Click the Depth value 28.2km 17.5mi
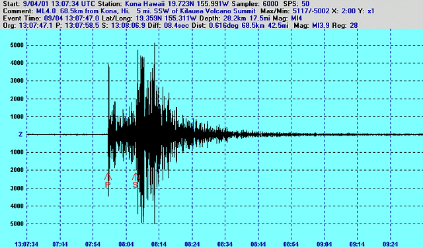 pyautogui.click(x=247, y=19)
